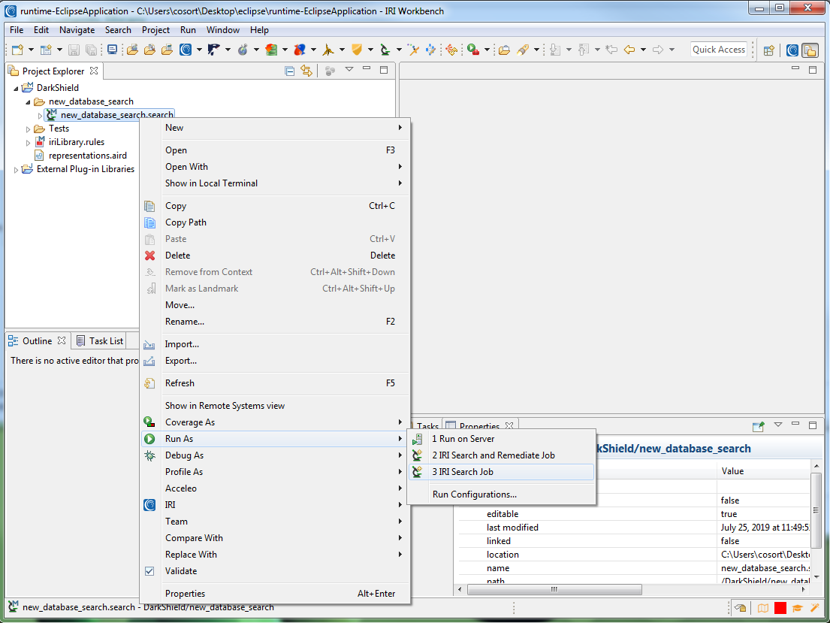Close the Outline view tab

62,340
